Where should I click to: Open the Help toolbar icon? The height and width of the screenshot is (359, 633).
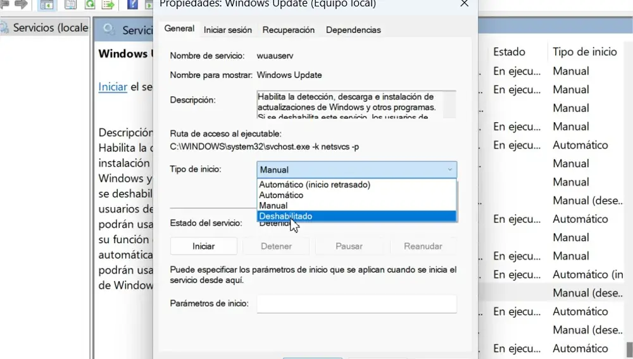coord(132,4)
